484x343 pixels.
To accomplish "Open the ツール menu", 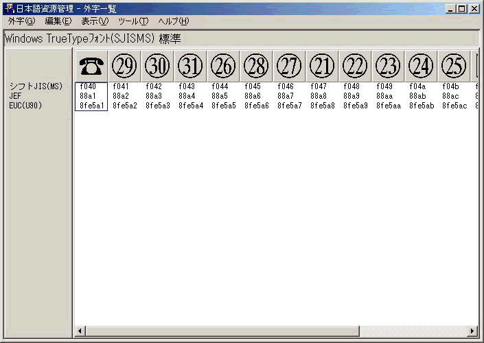I will click(132, 21).
